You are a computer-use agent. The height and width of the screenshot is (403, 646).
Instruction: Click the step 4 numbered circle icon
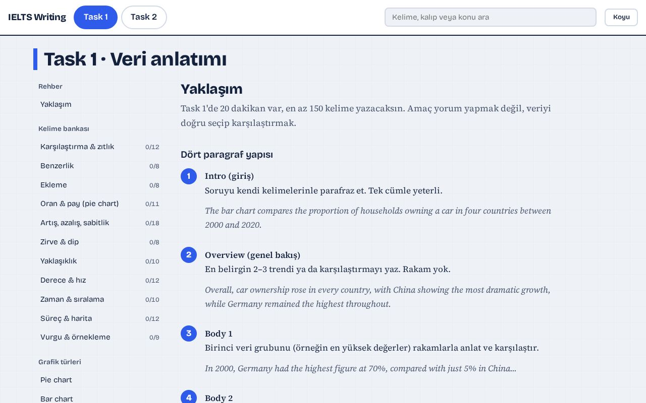(189, 397)
